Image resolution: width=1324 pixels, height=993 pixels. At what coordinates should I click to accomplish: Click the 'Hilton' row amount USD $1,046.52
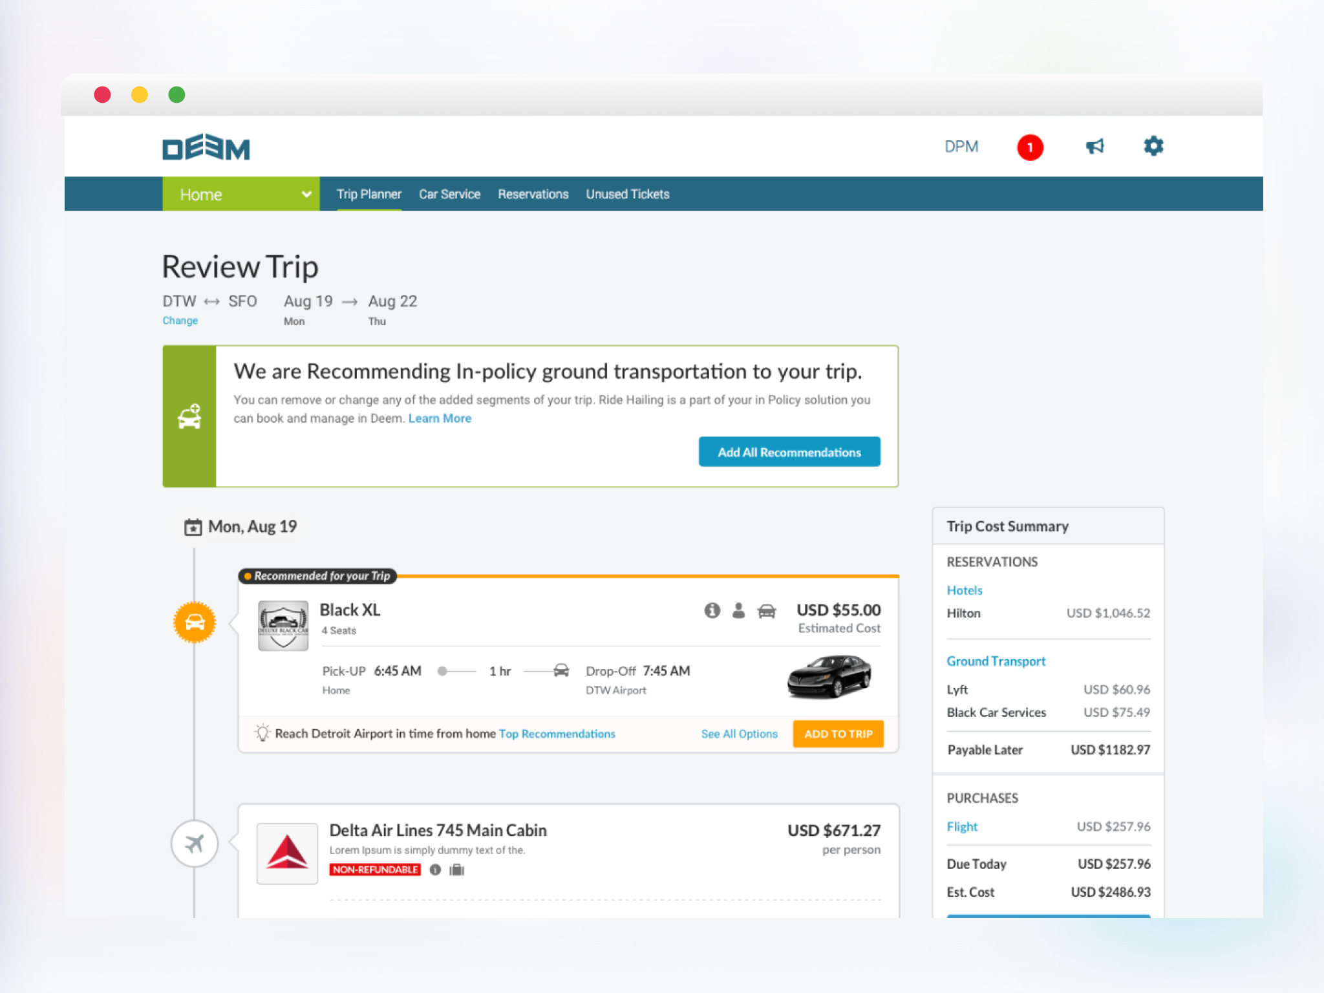(x=1108, y=613)
